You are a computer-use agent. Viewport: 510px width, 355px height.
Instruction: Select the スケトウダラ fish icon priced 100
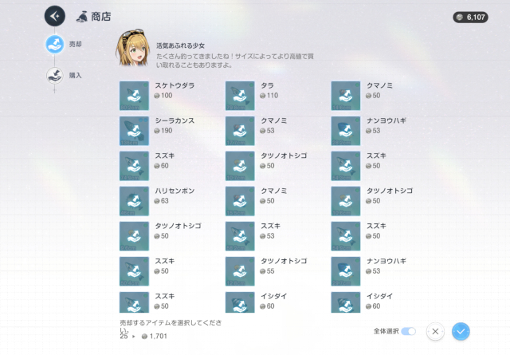(x=134, y=95)
